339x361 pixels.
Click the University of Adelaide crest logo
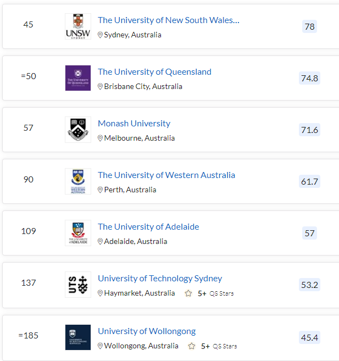(x=78, y=233)
